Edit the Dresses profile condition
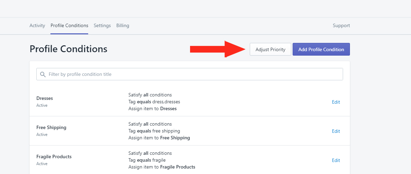411x174 pixels. (336, 102)
